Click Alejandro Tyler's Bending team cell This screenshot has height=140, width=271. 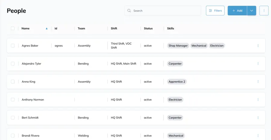pyautogui.click(x=83, y=64)
